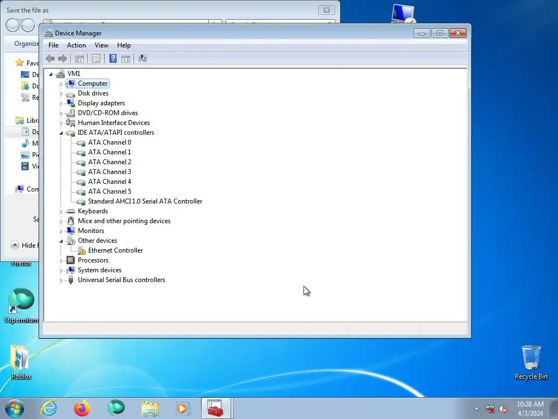The height and width of the screenshot is (419, 558).
Task: Click the Standard AHCI controller device icon
Action: pos(81,202)
